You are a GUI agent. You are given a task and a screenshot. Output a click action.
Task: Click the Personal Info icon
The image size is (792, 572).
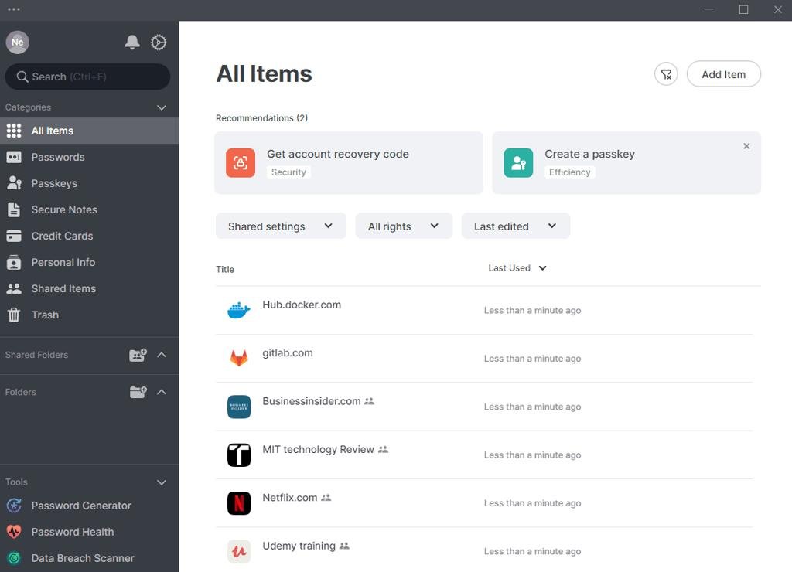[14, 262]
